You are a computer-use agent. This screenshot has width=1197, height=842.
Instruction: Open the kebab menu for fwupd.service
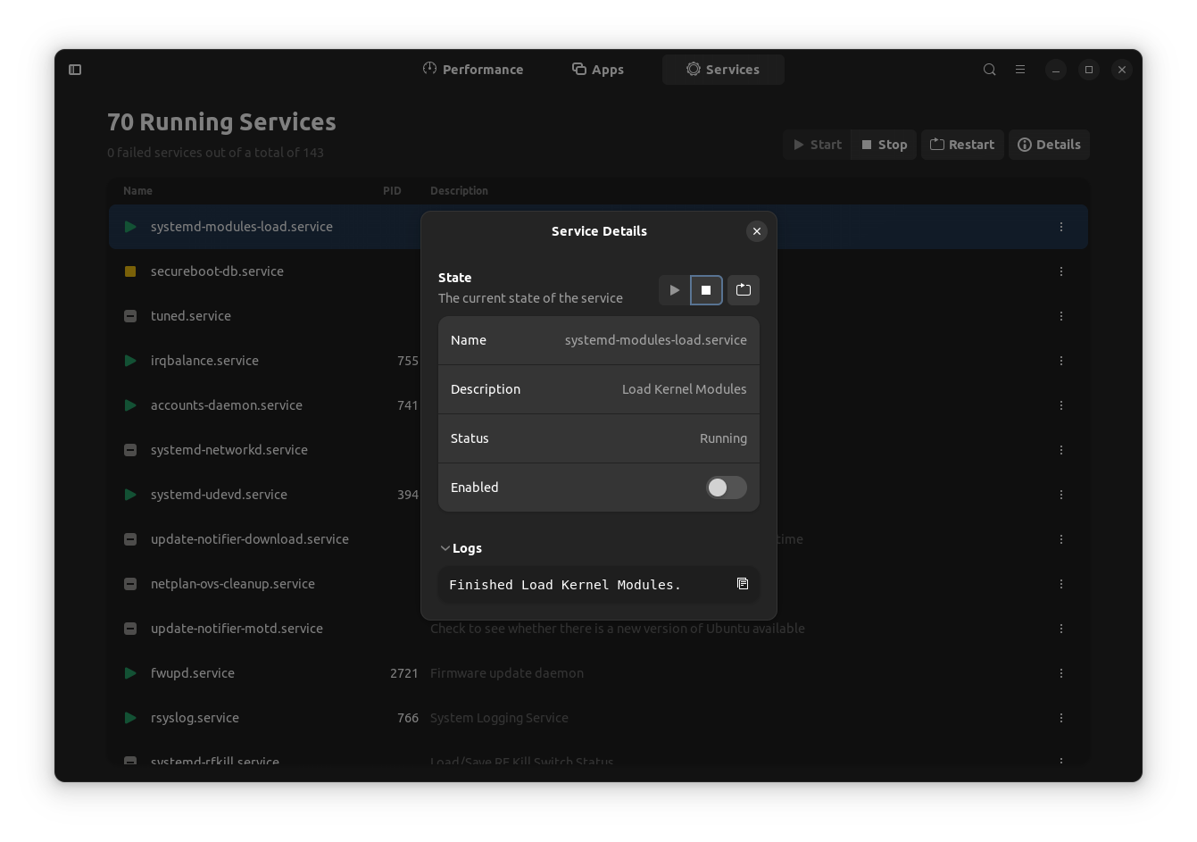pyautogui.click(x=1060, y=672)
